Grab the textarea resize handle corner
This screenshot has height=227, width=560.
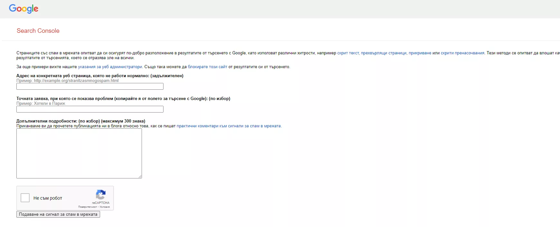pyautogui.click(x=140, y=177)
